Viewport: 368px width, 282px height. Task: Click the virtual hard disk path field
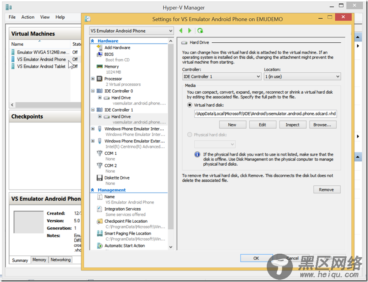click(x=265, y=114)
